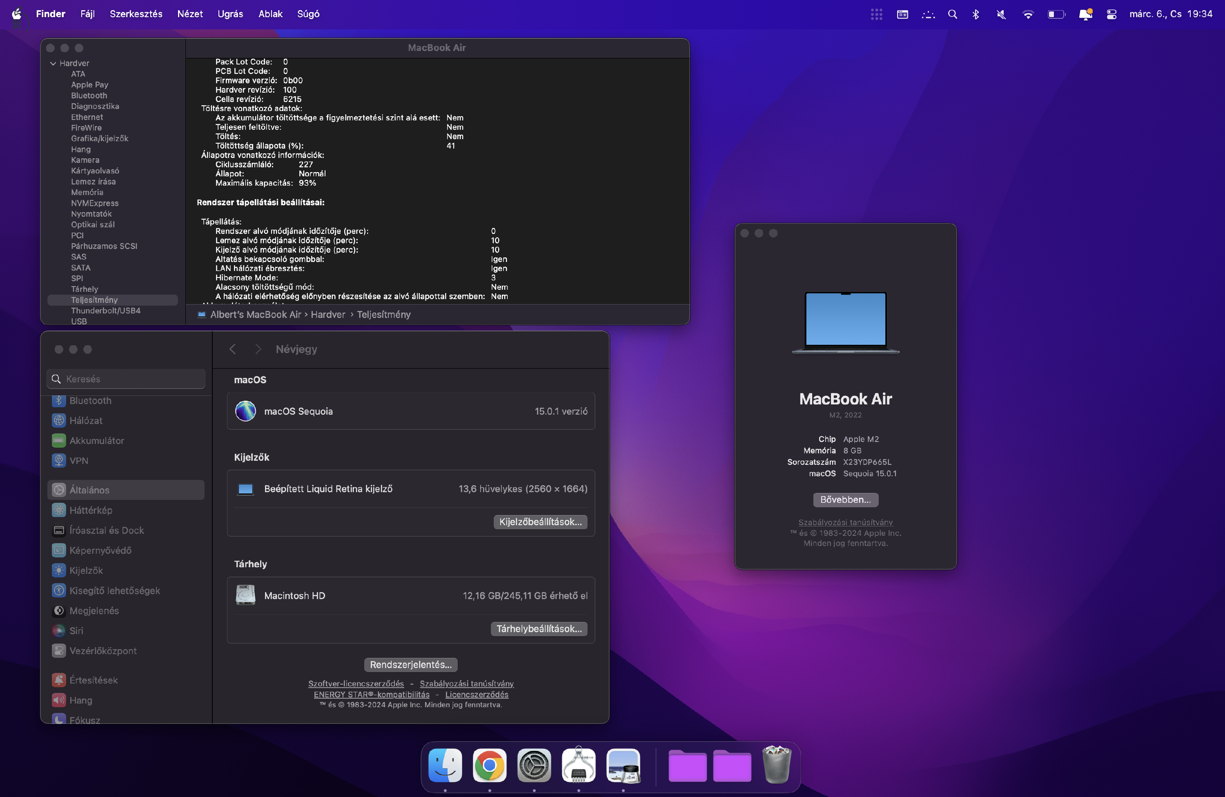Open the ENERGY STAR-kompatibilitás link
Image resolution: width=1225 pixels, height=797 pixels.
[371, 694]
